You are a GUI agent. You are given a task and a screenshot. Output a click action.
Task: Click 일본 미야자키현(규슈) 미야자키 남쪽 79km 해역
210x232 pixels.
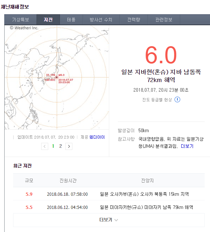tap(147, 207)
